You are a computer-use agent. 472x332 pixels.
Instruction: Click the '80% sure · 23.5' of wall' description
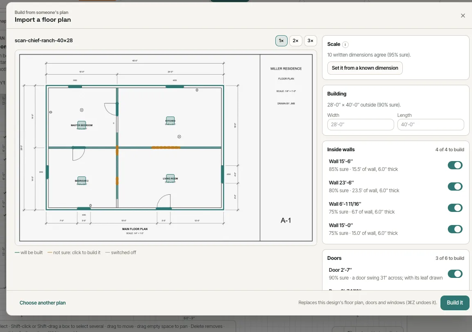point(364,191)
